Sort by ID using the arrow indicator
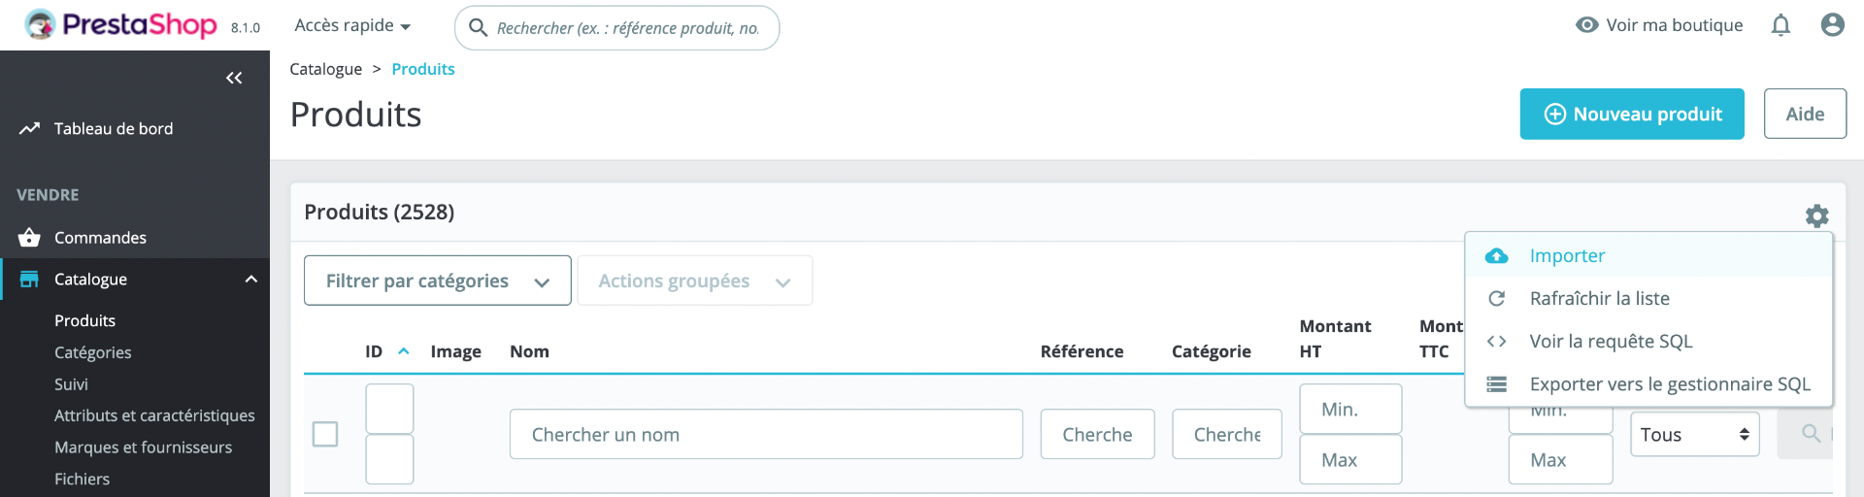 (404, 351)
